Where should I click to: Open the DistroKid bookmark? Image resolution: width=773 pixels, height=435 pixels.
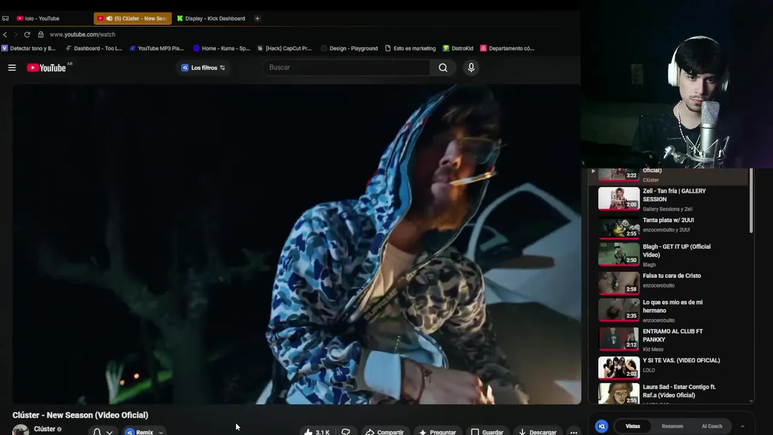(458, 48)
